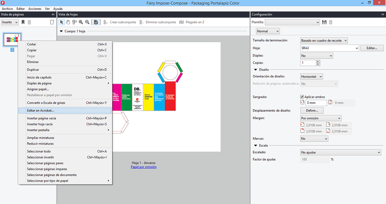Click the Definir button

point(312,110)
